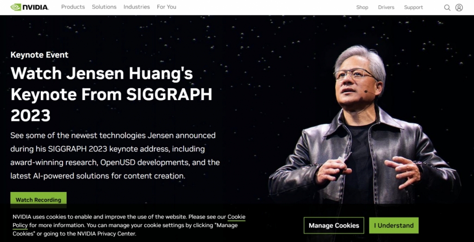
Task: Click the NVIDIA Privacy Center text
Action: pyautogui.click(x=107, y=234)
